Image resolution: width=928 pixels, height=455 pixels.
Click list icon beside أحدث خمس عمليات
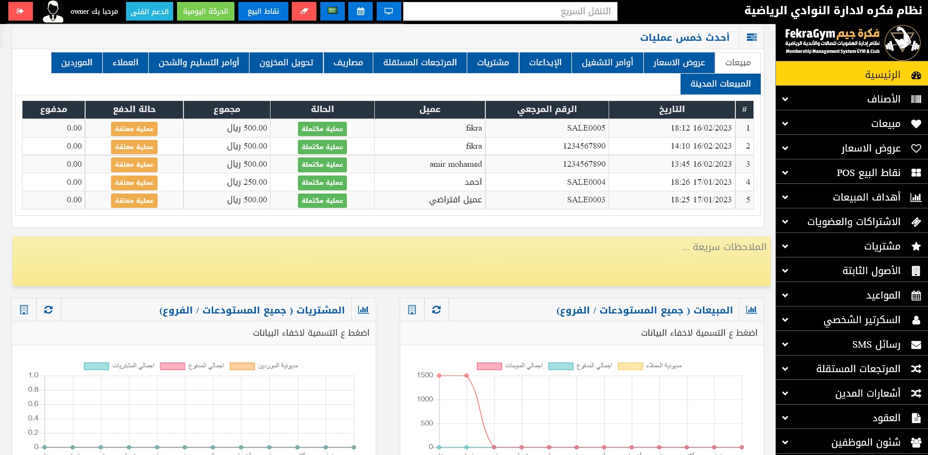point(751,37)
